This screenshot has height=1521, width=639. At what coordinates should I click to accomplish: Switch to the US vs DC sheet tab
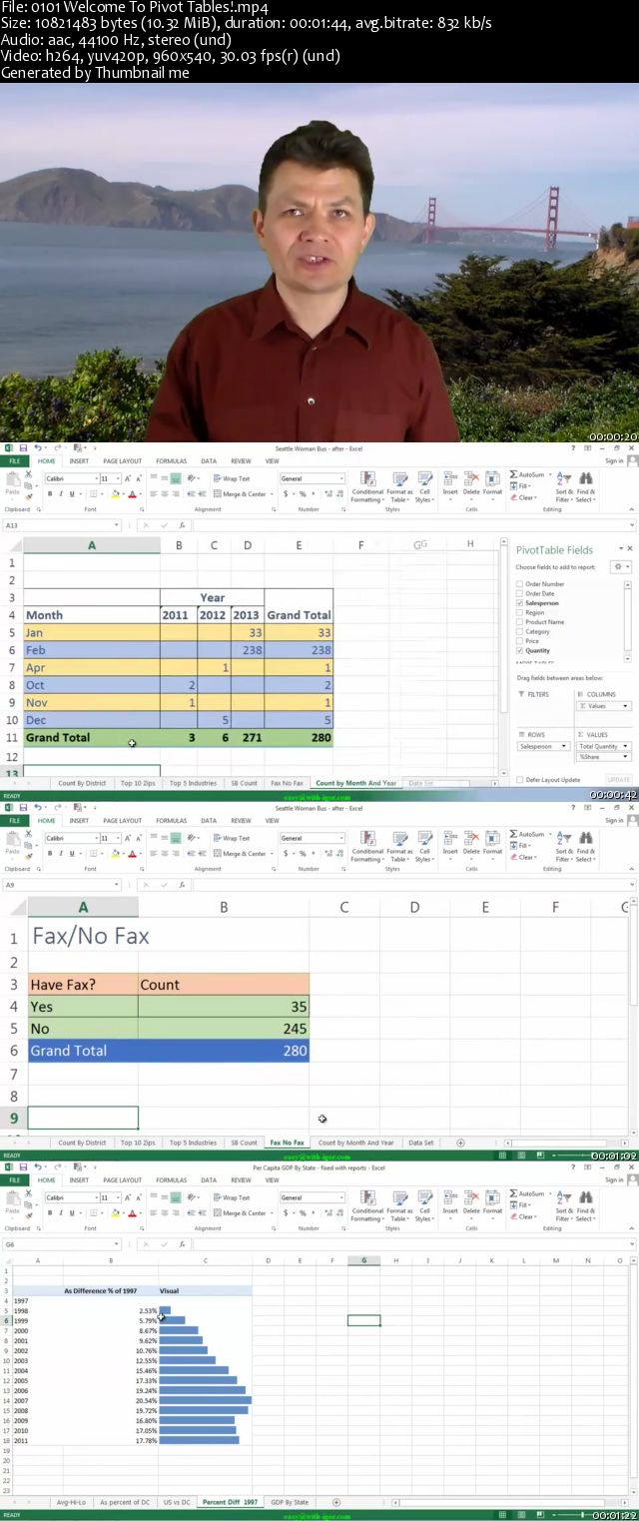(x=177, y=1502)
